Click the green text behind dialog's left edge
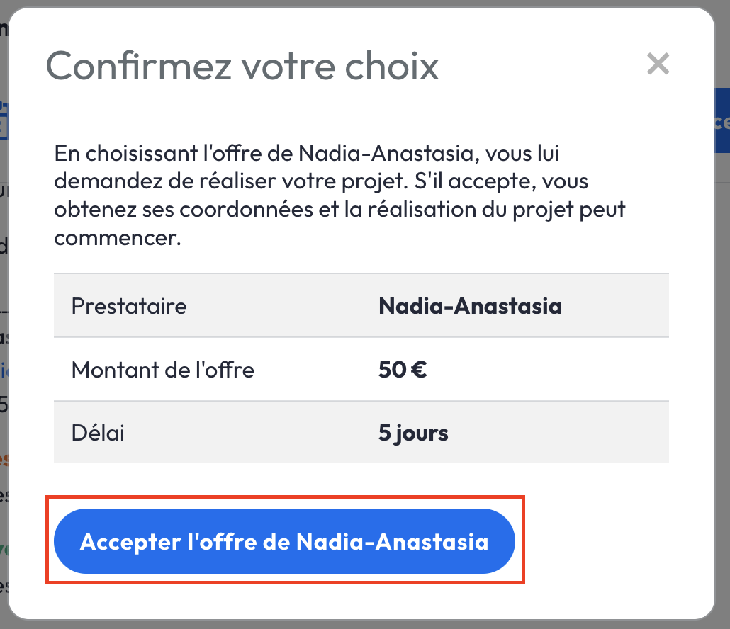 click(x=4, y=548)
